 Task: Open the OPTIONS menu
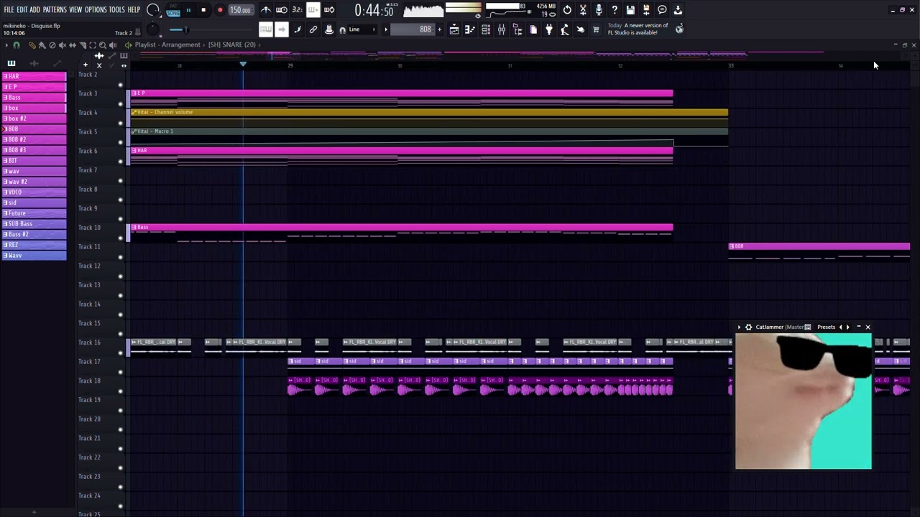(x=96, y=10)
